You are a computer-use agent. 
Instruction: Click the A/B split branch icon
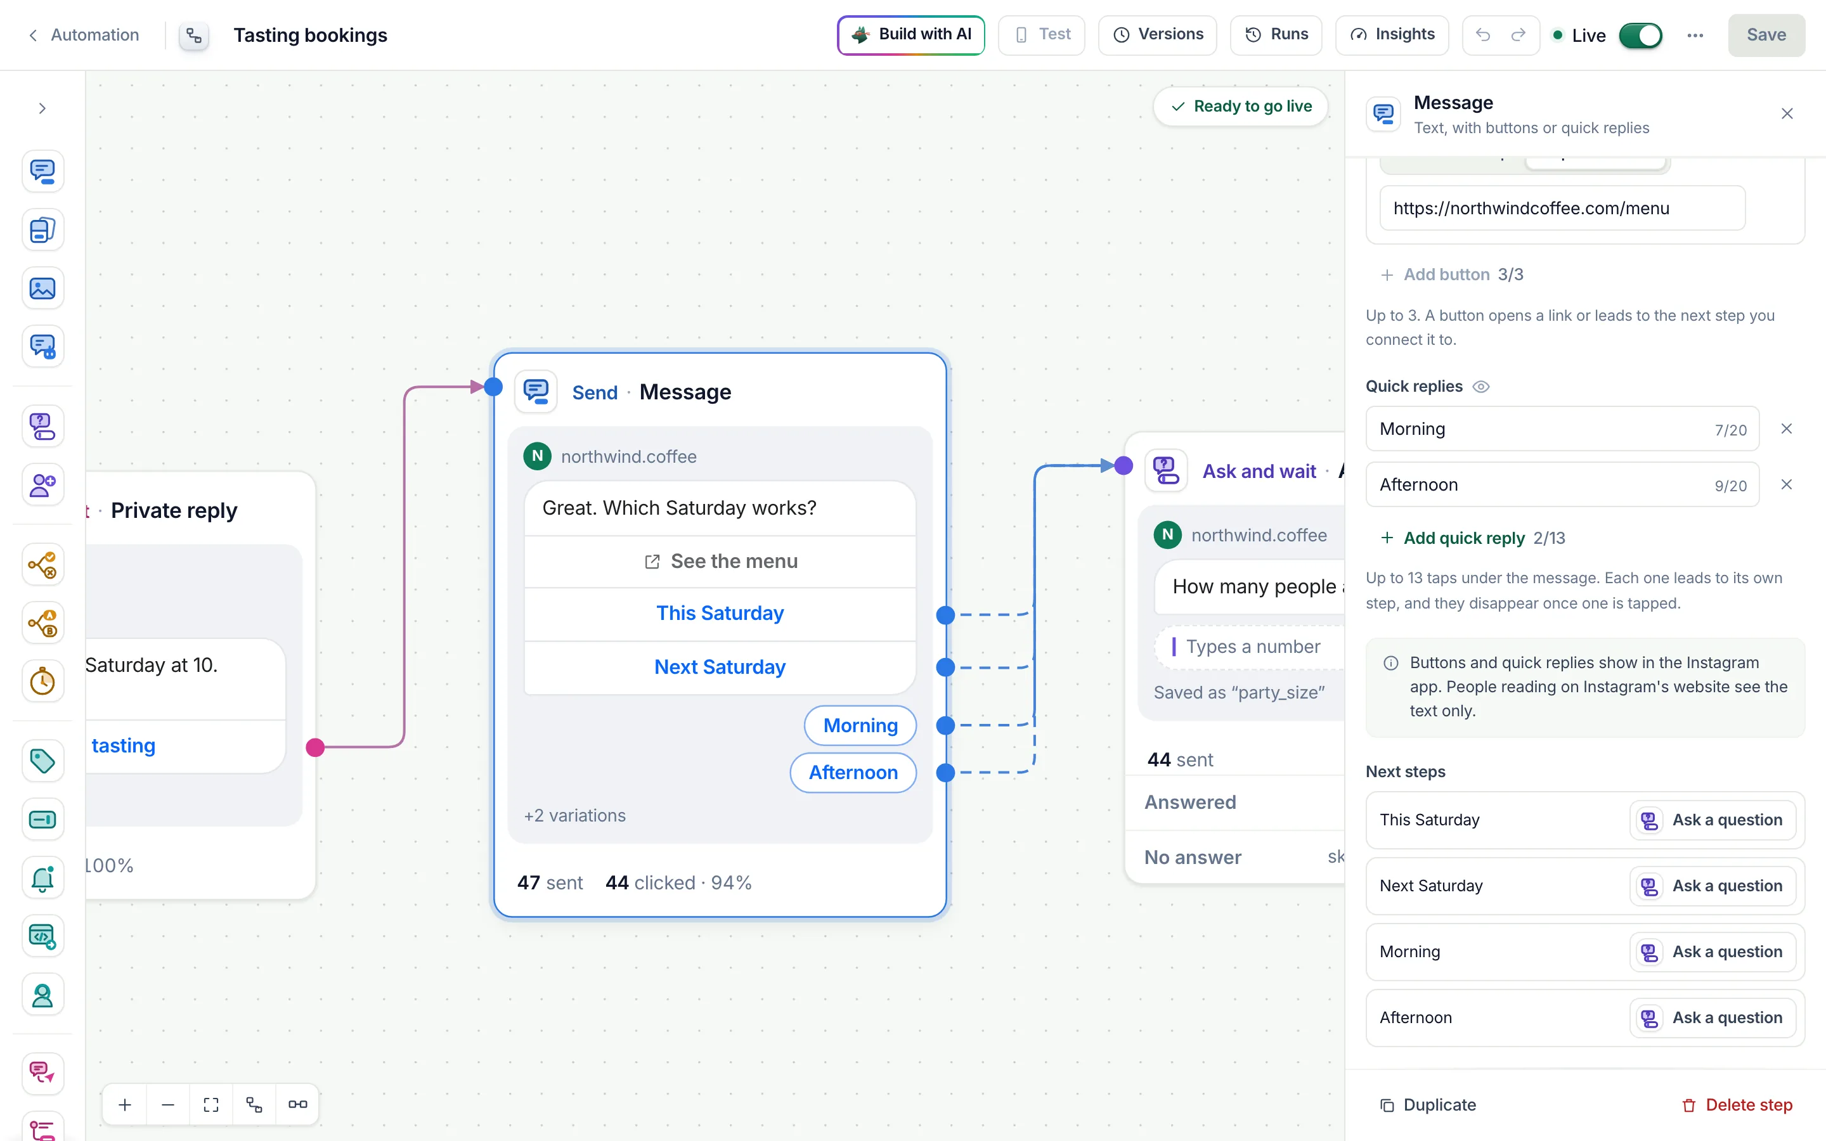(42, 623)
